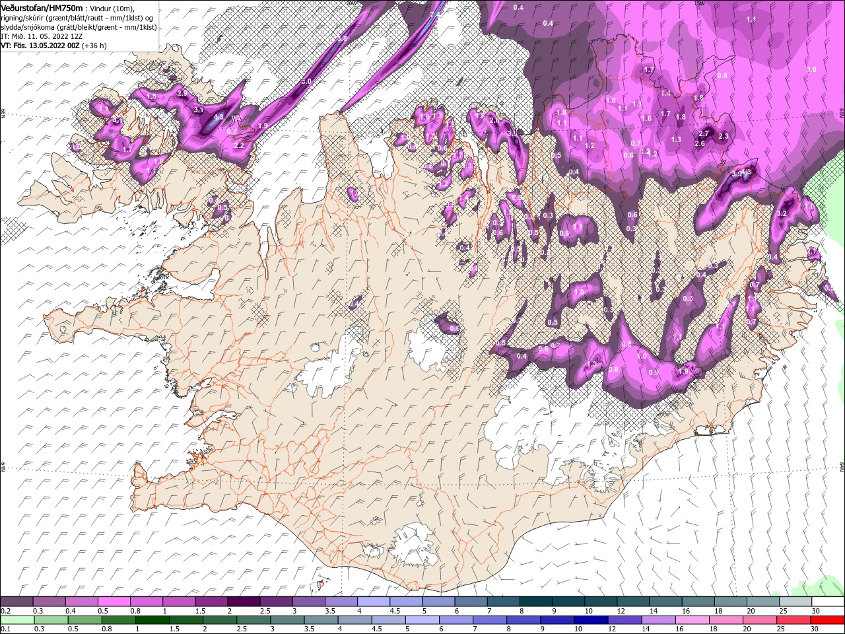
Task: Pick the red-pink swatch at 25 in rain scale
Action: [x=794, y=620]
